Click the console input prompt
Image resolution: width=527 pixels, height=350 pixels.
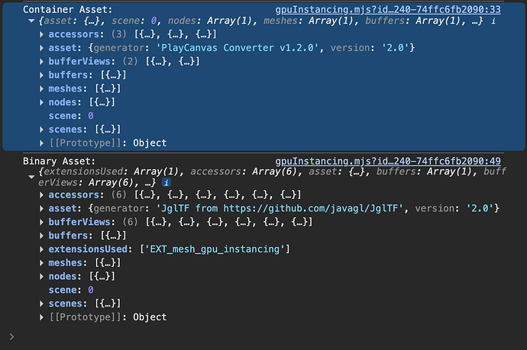point(229,336)
